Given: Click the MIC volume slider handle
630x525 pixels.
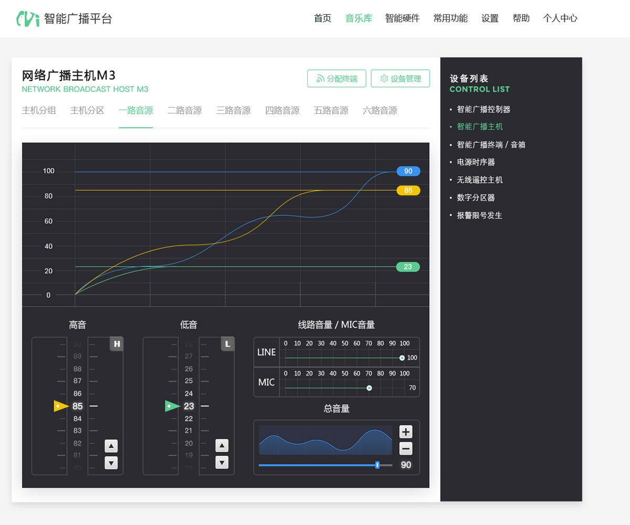Looking at the screenshot, I should (x=369, y=388).
